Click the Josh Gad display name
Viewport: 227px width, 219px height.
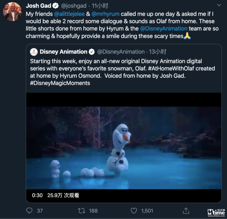tap(38, 6)
